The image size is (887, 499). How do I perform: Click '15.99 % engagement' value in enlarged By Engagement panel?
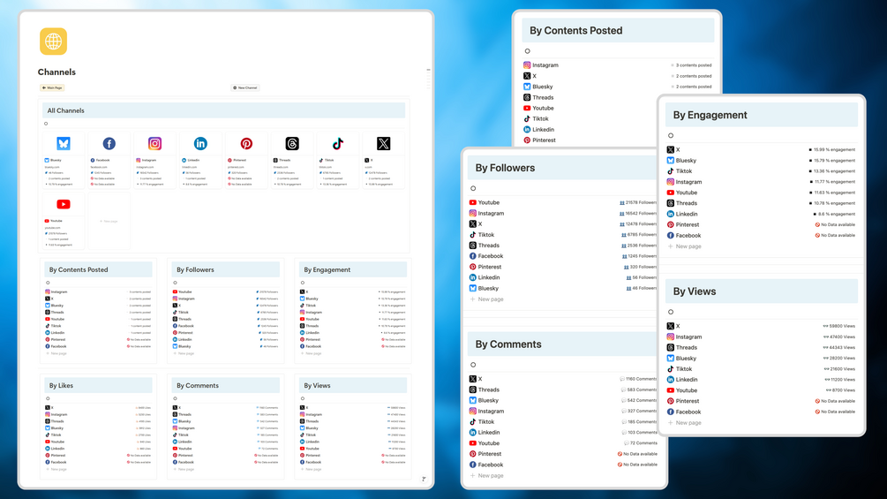pyautogui.click(x=832, y=150)
